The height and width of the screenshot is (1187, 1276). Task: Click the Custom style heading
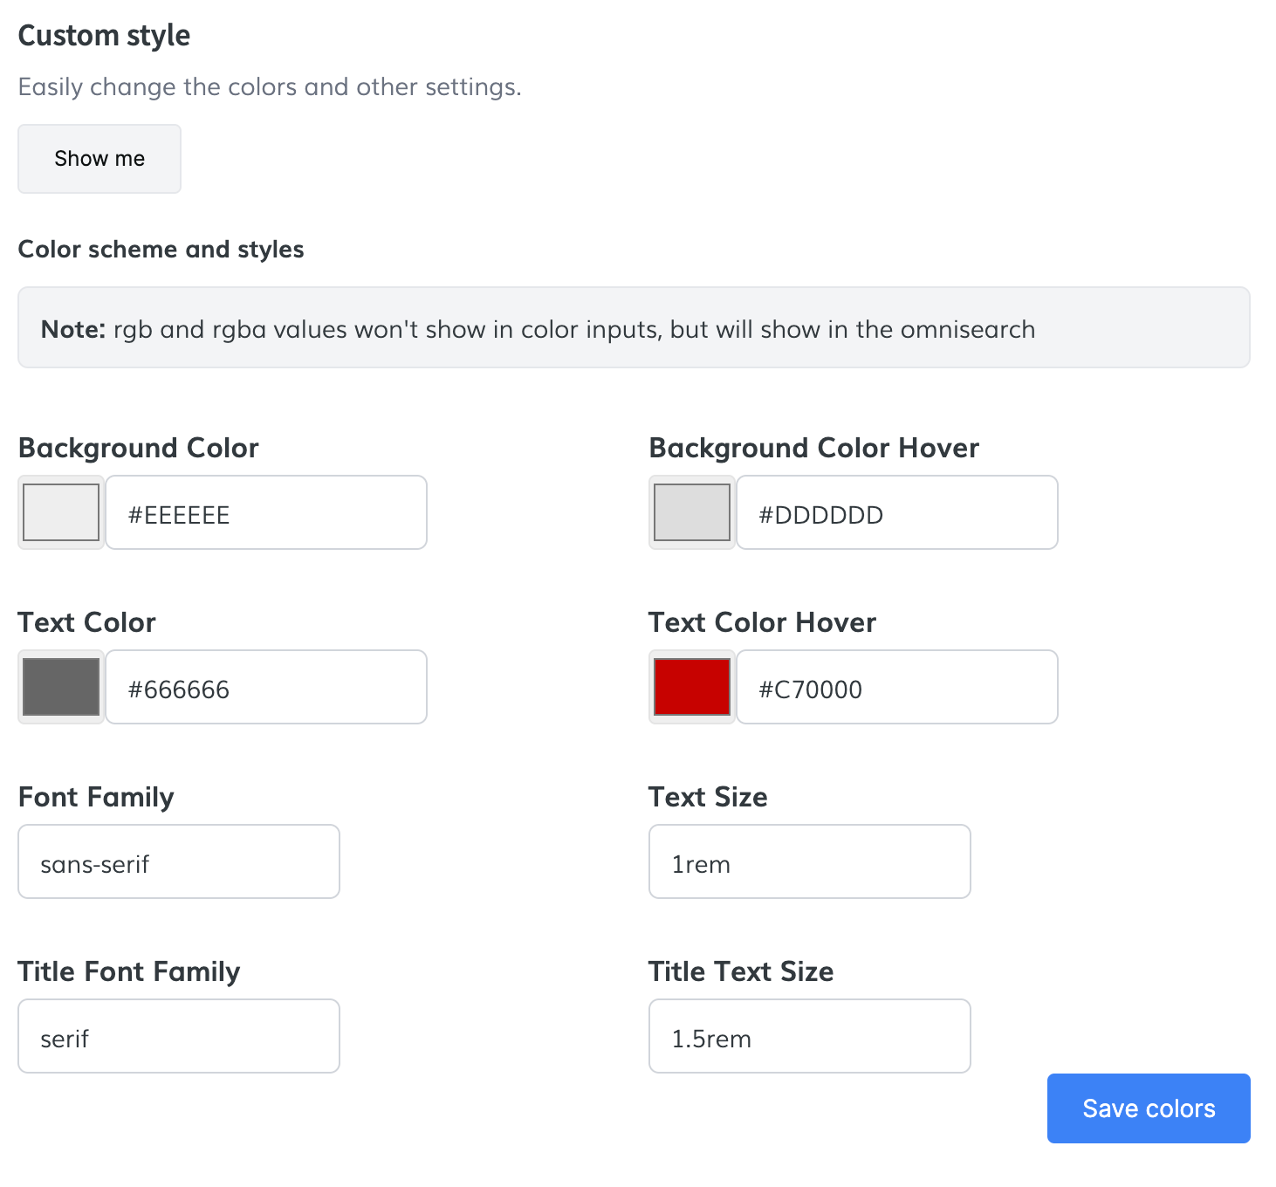click(104, 36)
